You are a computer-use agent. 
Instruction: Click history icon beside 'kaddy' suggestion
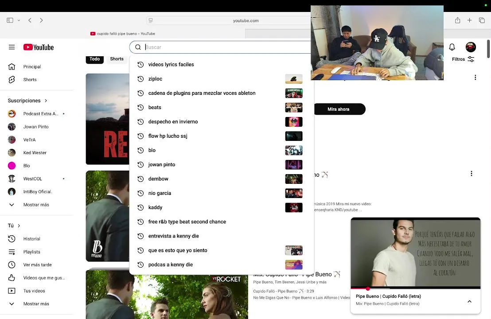[x=140, y=207]
